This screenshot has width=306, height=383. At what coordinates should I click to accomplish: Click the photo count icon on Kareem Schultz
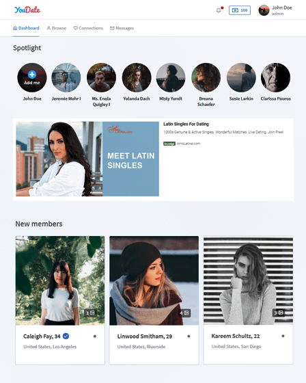coord(279,313)
